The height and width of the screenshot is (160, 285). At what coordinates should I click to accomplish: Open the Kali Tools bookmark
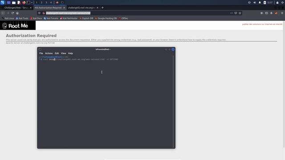pos(22,18)
